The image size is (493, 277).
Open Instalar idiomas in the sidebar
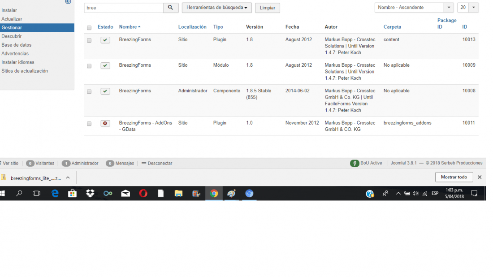[x=18, y=62]
